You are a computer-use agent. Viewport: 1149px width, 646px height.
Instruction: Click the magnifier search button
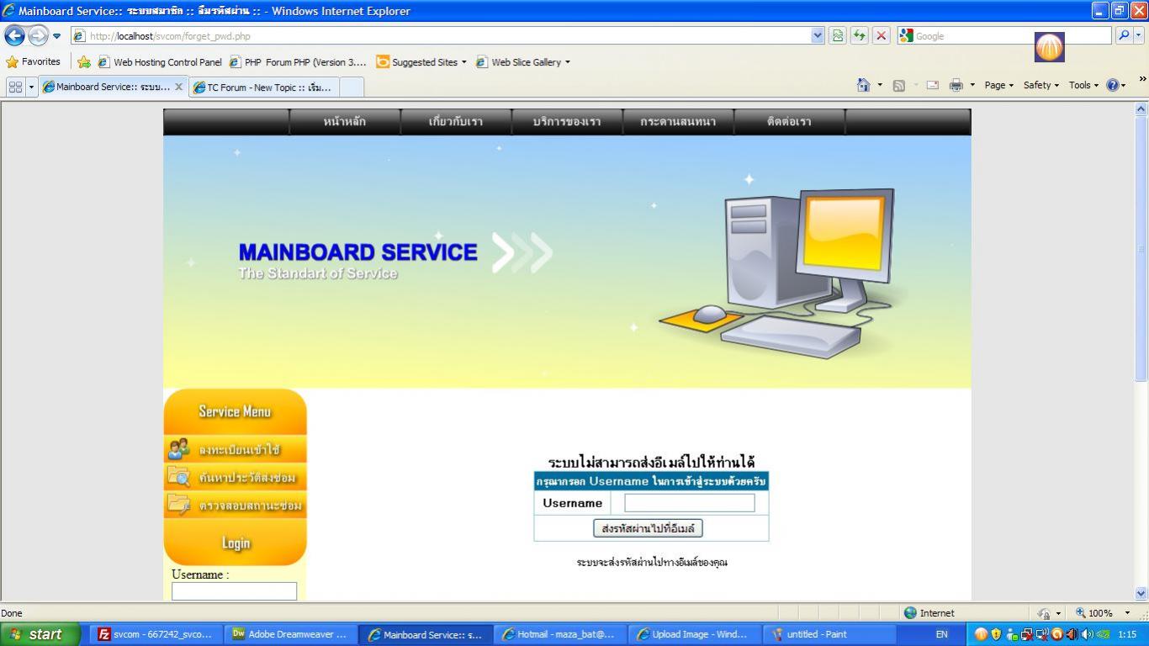pyautogui.click(x=1123, y=35)
